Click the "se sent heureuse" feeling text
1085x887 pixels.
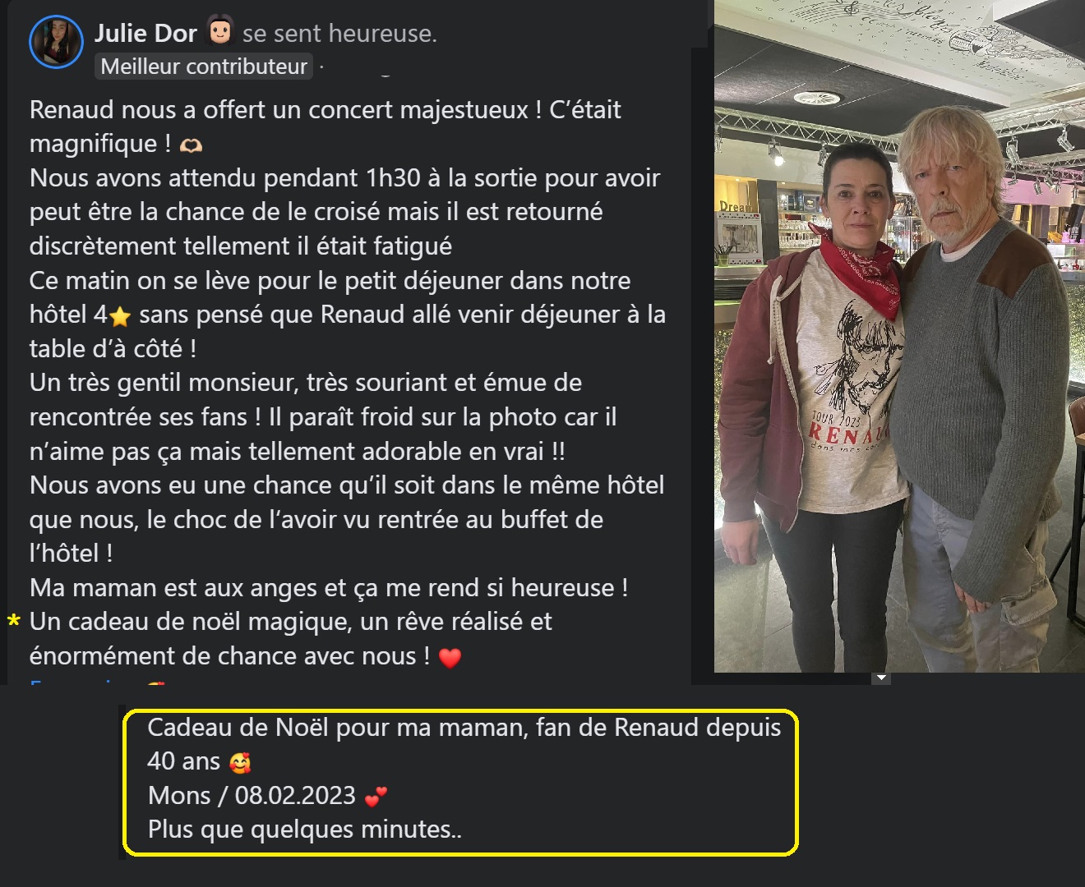click(x=339, y=34)
